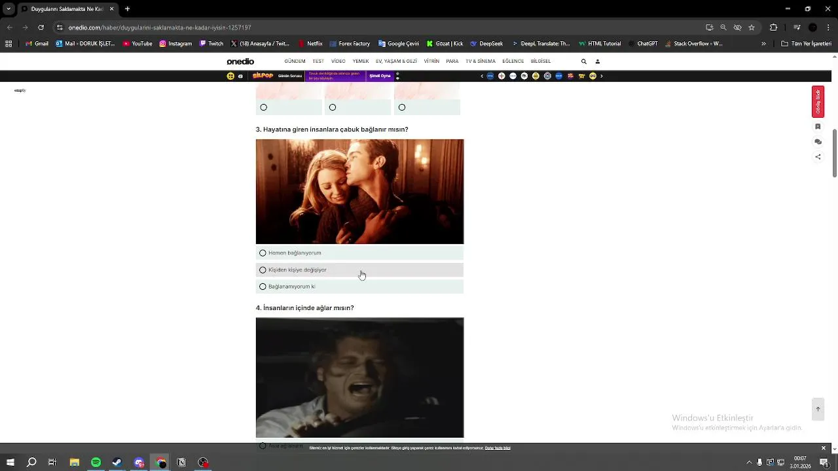Viewport: 838px width, 471px height.
Task: Click the zoom magnifier icon in the address bar
Action: point(723,27)
